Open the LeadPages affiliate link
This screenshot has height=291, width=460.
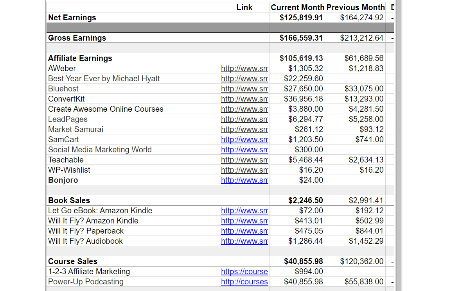point(244,119)
